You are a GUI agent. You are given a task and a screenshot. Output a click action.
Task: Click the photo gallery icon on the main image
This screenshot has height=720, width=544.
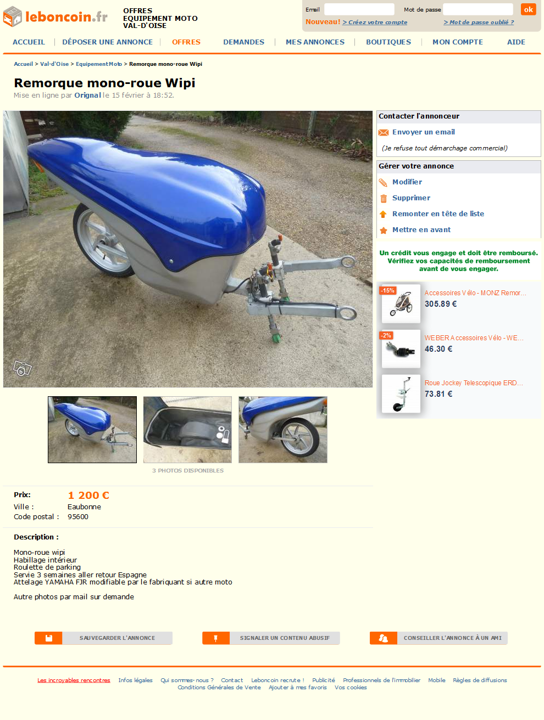(x=22, y=368)
